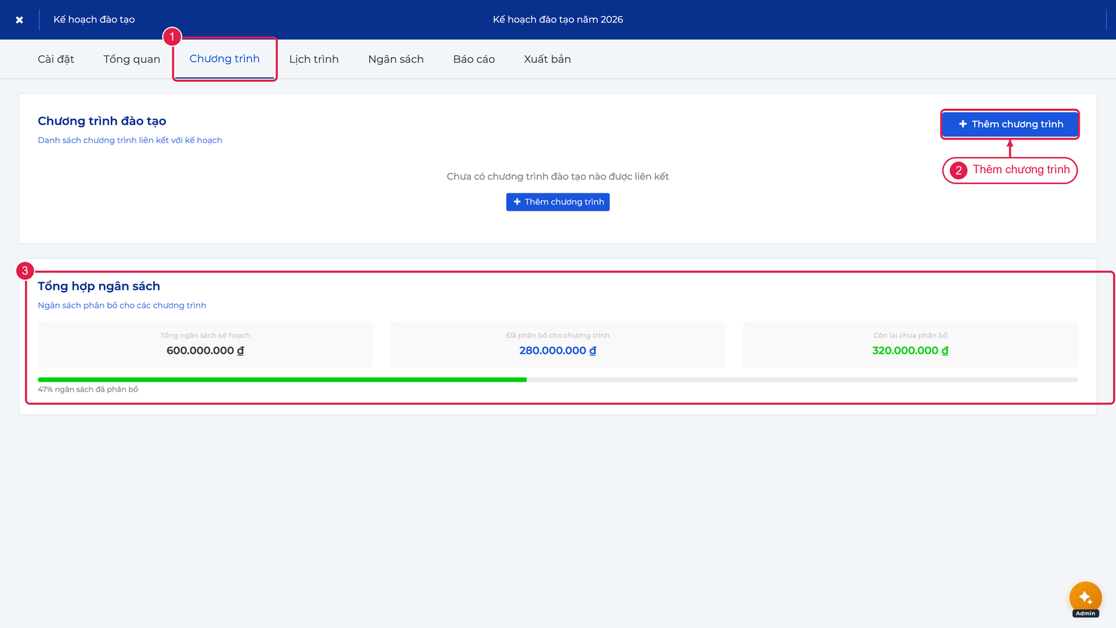1116x628 pixels.
Task: Open the AI assistant Admin sparkle icon
Action: pos(1085,598)
